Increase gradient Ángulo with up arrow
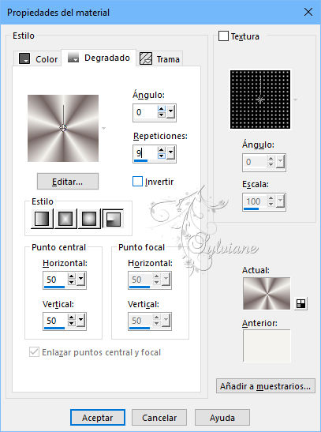Image resolution: width=321 pixels, height=432 pixels. coord(161,109)
